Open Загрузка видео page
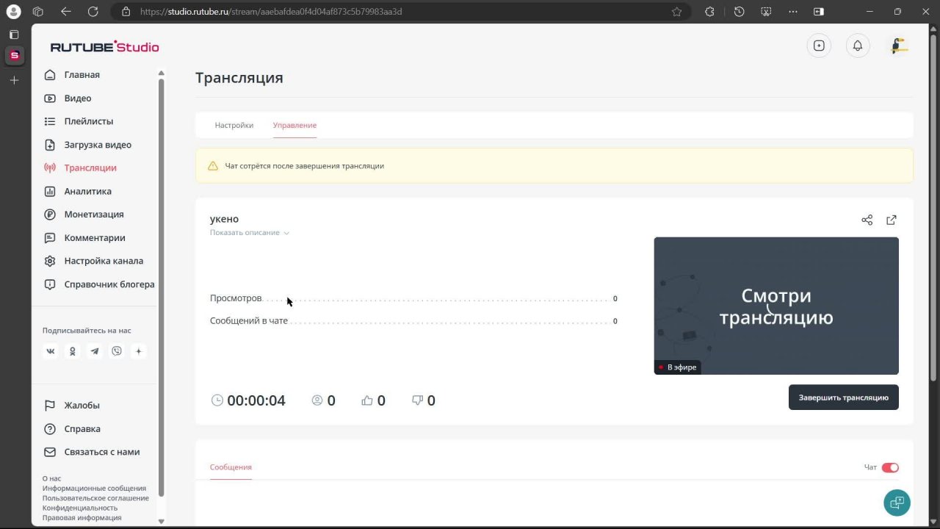The width and height of the screenshot is (940, 529). pos(98,145)
